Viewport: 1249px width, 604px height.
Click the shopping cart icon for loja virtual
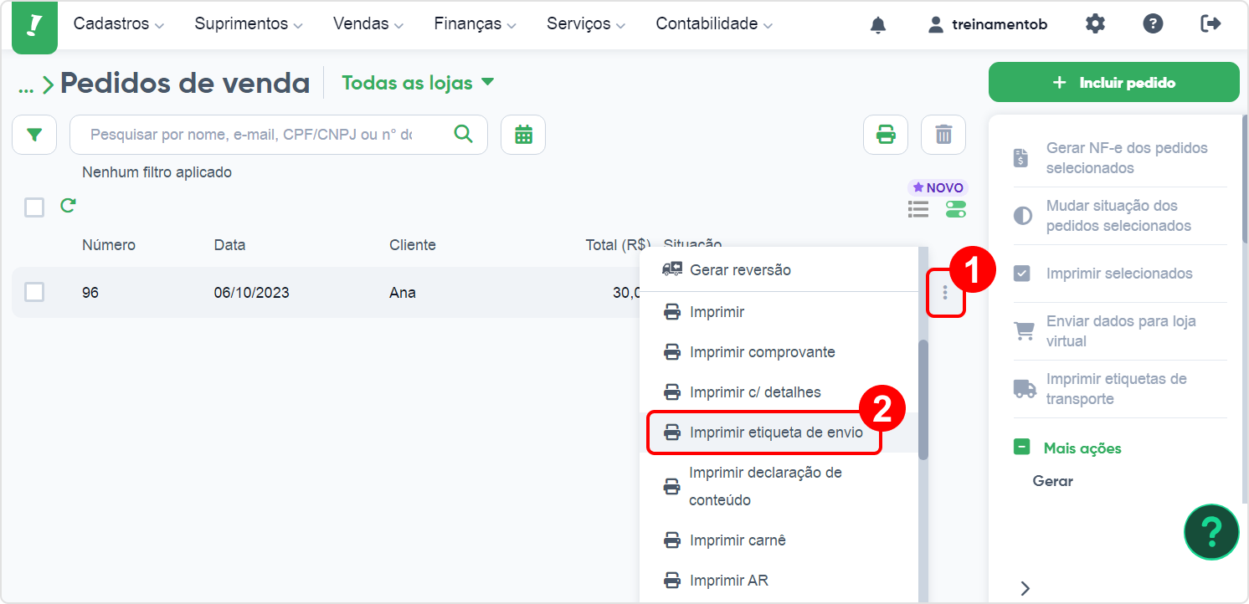click(1023, 331)
